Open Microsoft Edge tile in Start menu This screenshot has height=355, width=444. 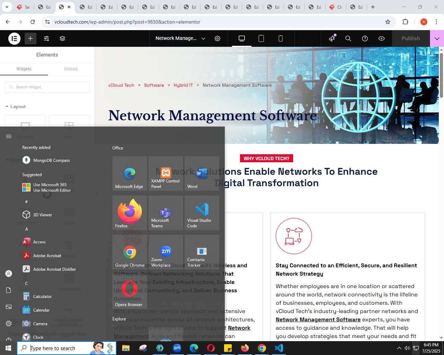pyautogui.click(x=130, y=173)
